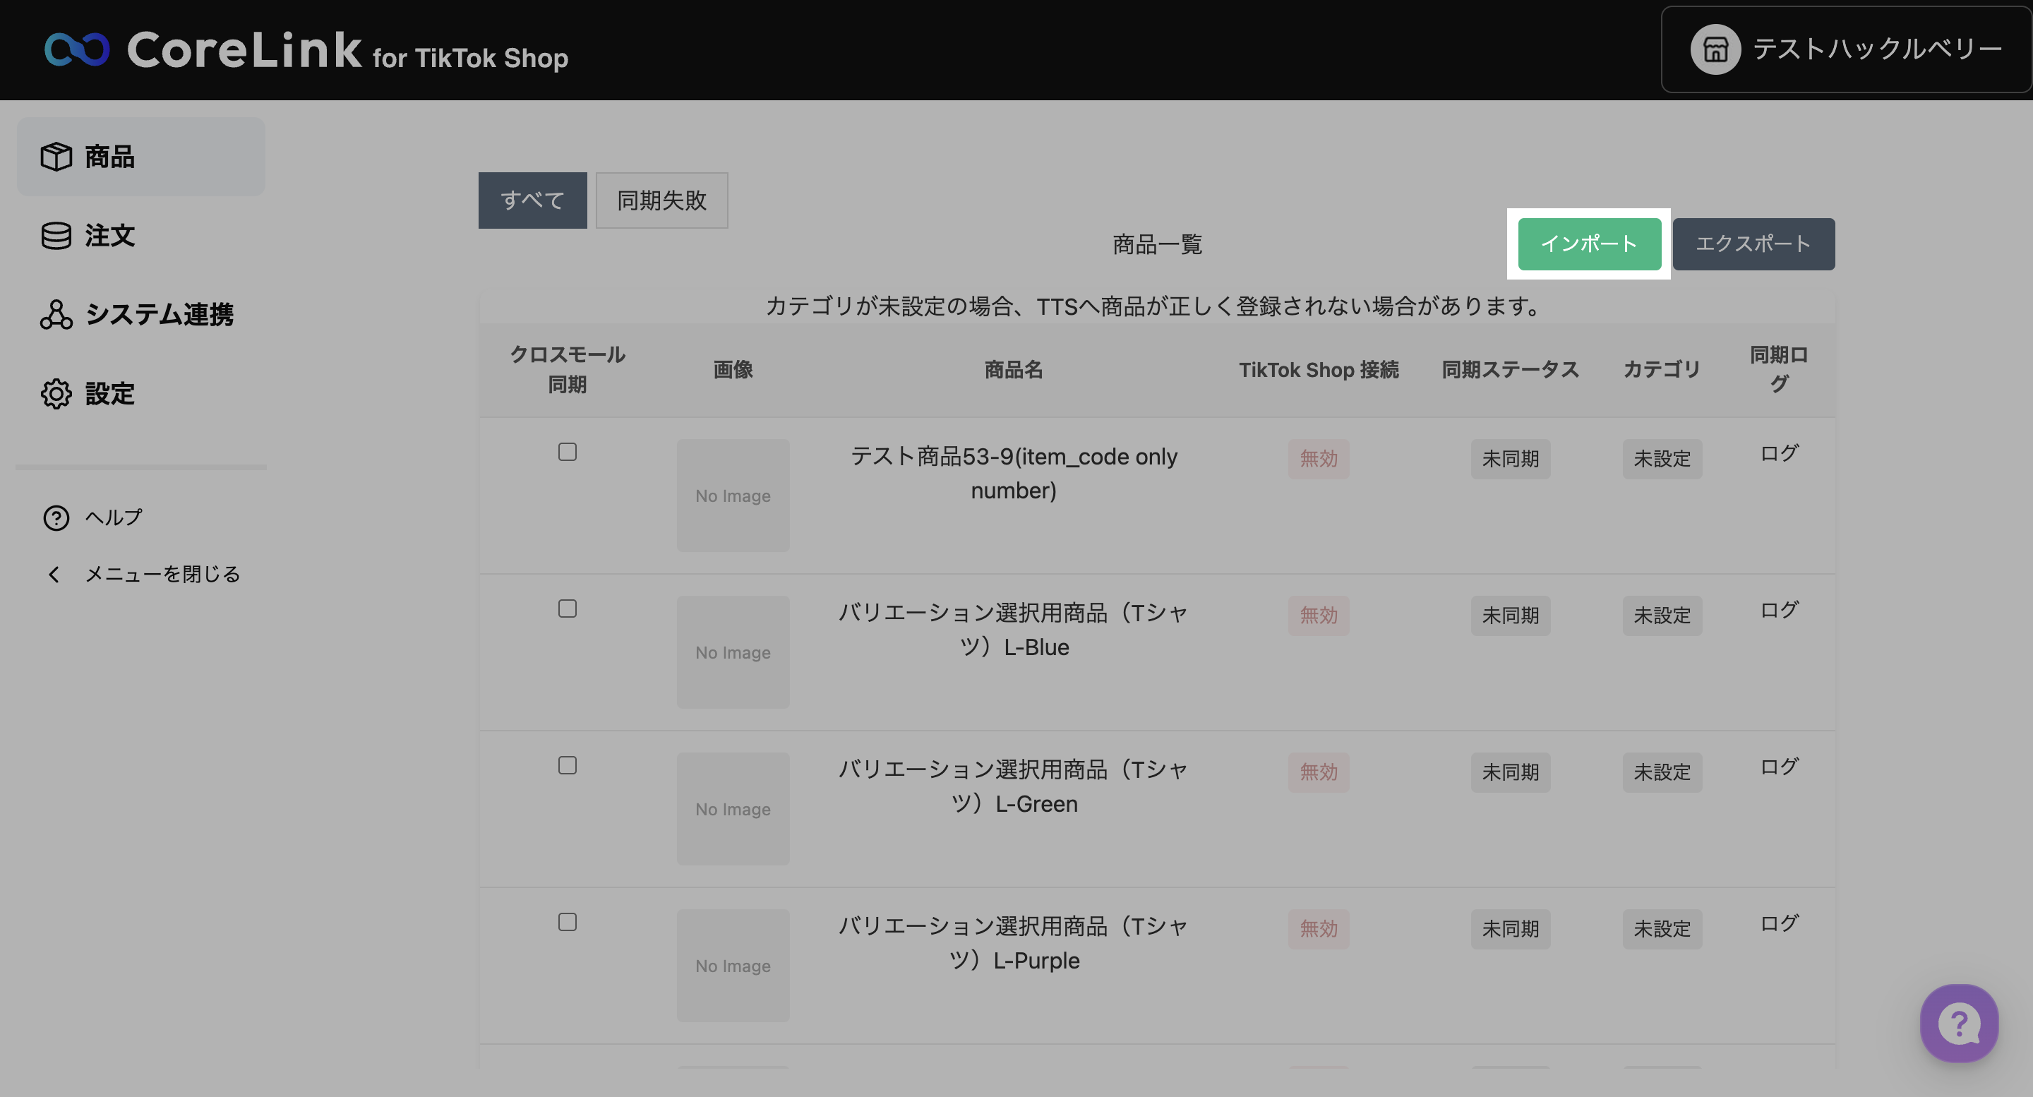
Task: Check the L-Purple product sync checkbox
Action: pyautogui.click(x=567, y=922)
